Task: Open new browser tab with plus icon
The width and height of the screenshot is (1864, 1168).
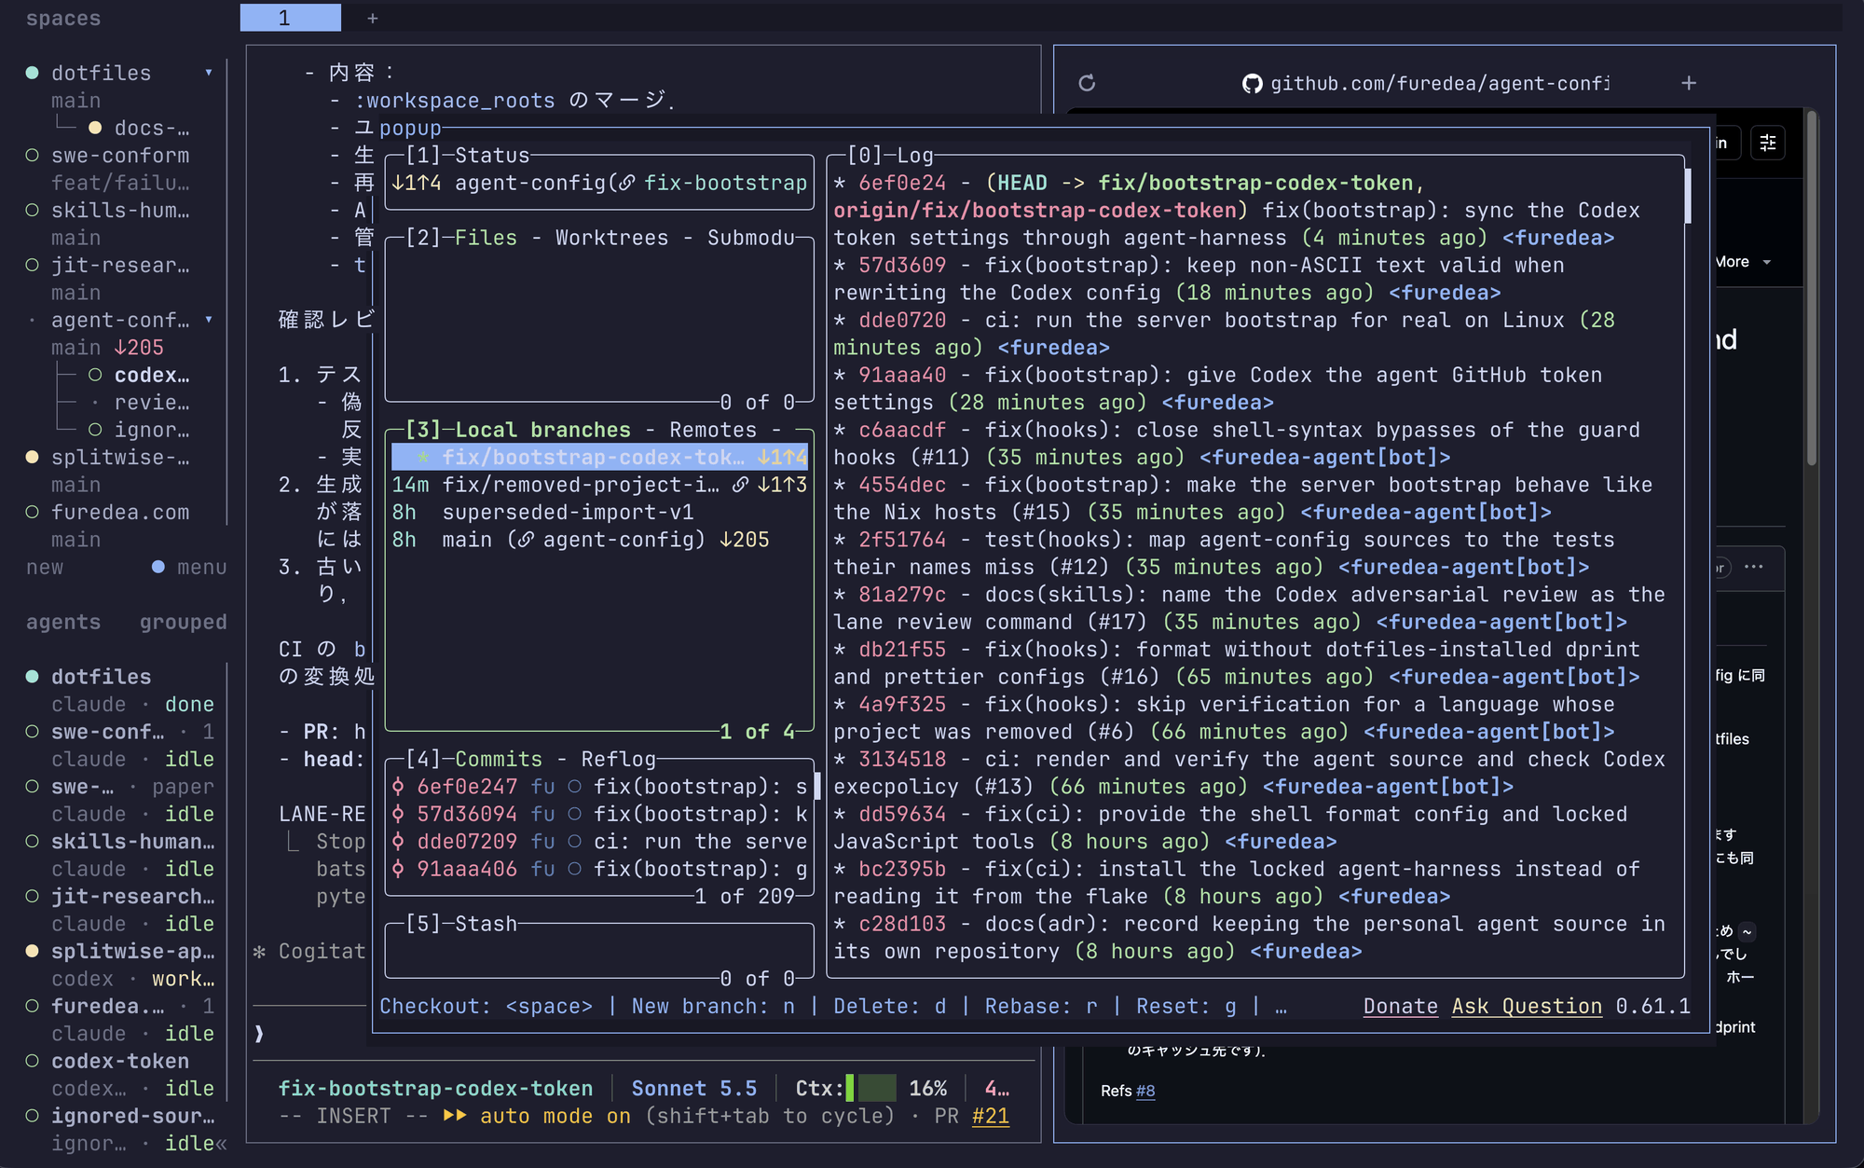Action: click(x=1689, y=83)
